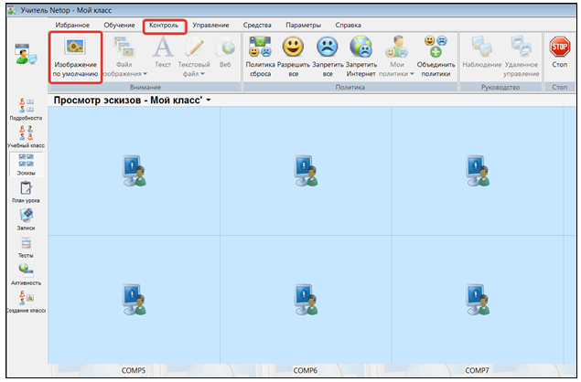This screenshot has width=581, height=382.
Task: Switch to the Обучение tab
Action: pos(119,26)
